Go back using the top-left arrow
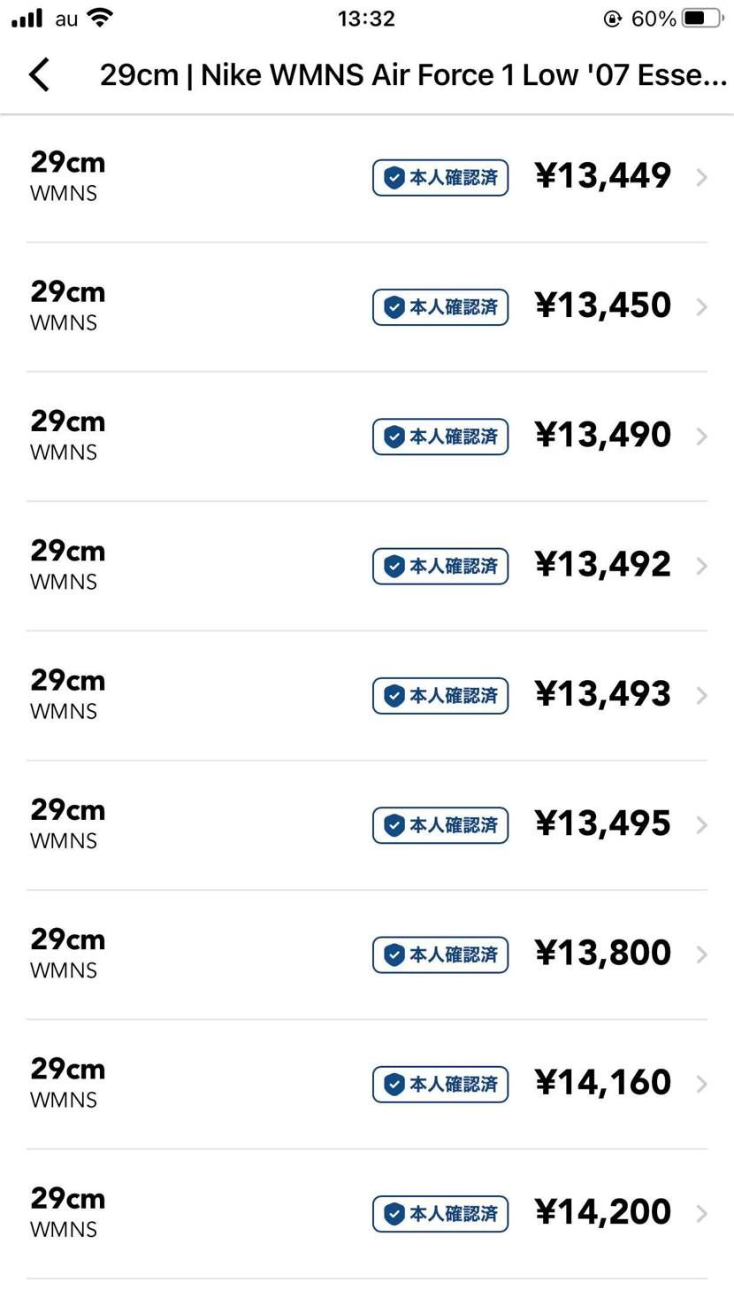 pos(40,75)
